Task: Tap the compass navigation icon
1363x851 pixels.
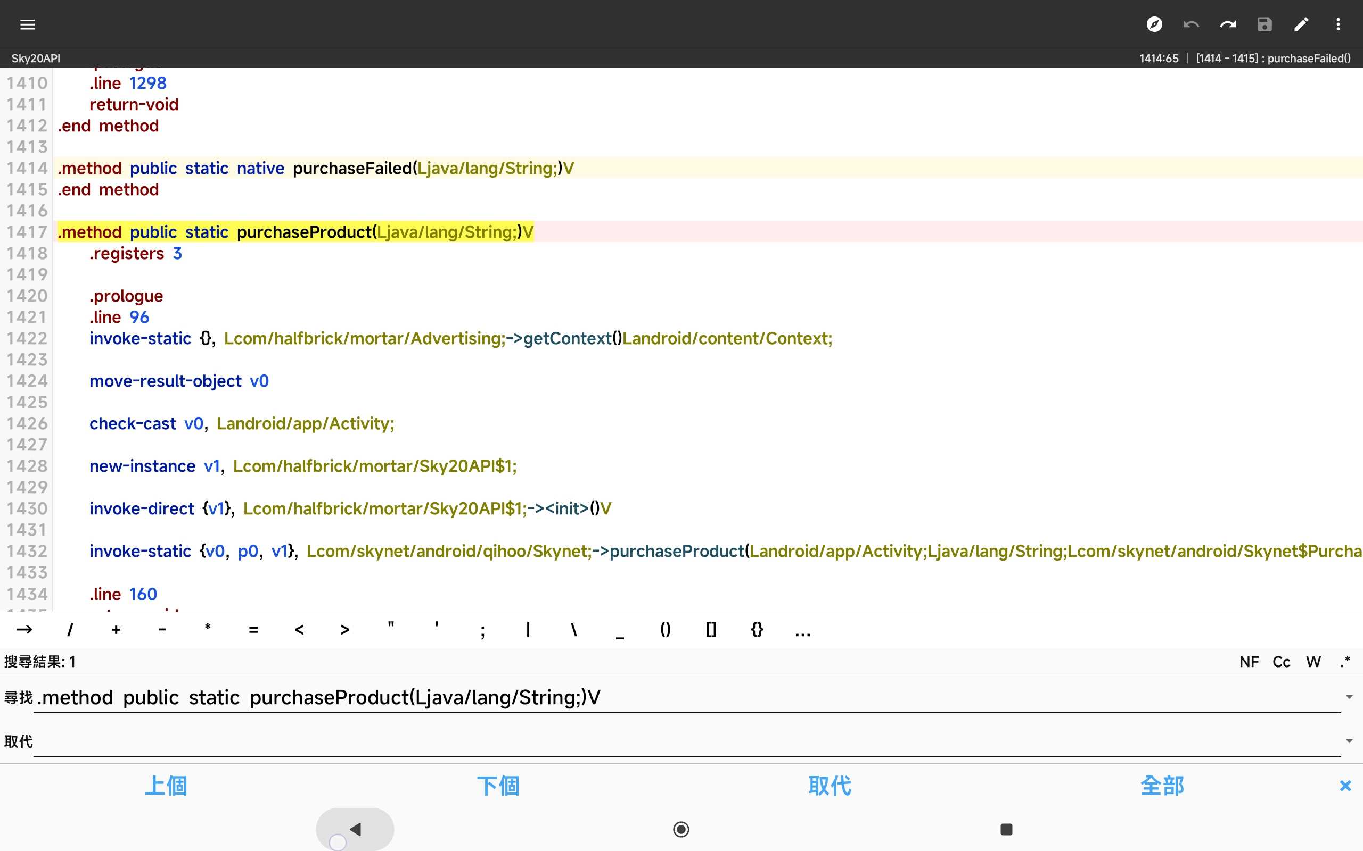Action: 1154,24
